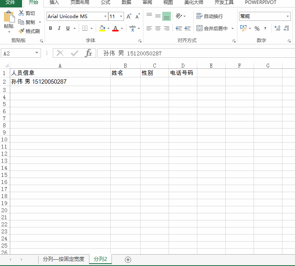Image resolution: width=295 pixels, height=266 pixels.
Task: Click the center align text icon
Action: (x=158, y=28)
